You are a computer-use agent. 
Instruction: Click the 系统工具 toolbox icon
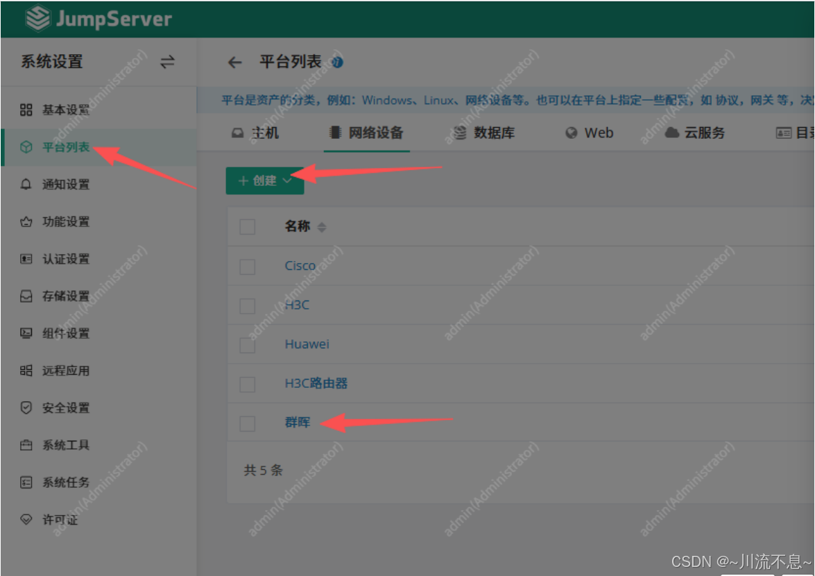coord(26,445)
